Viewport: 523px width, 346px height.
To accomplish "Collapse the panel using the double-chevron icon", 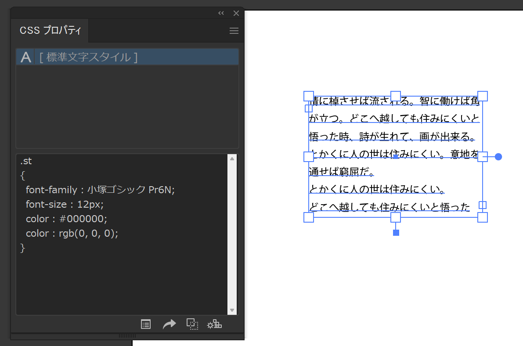I will pyautogui.click(x=221, y=13).
